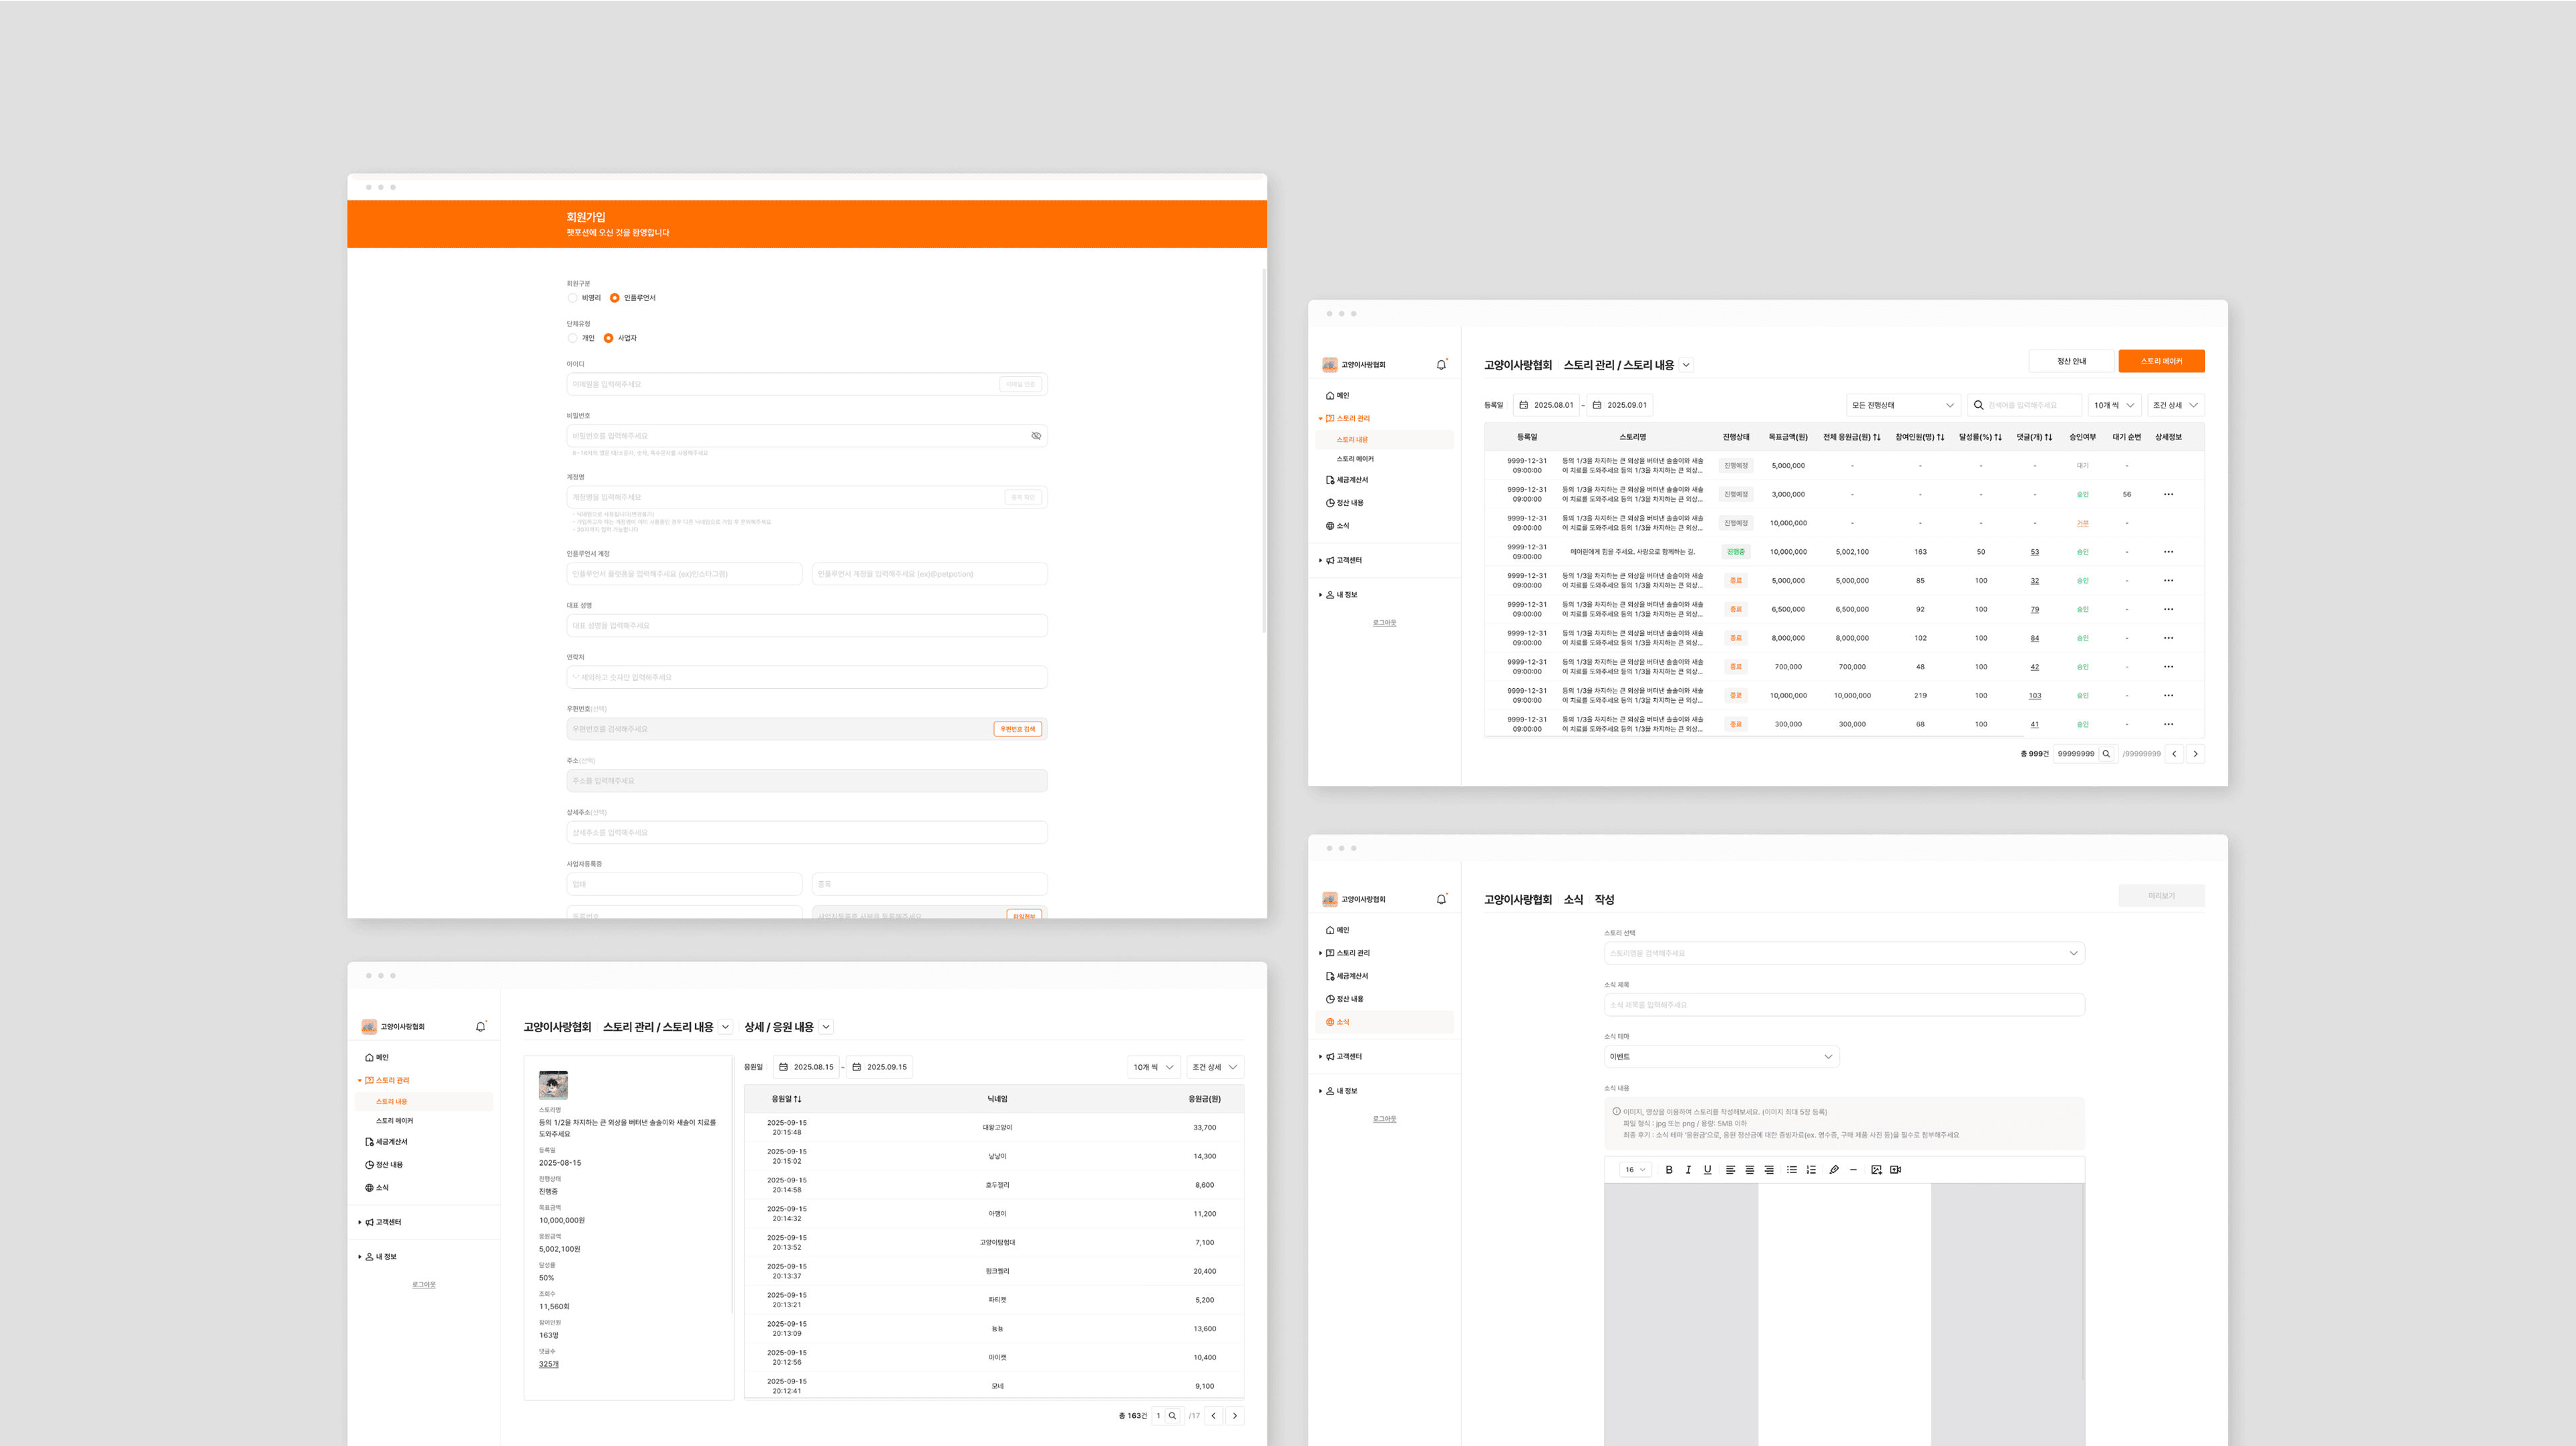The image size is (2576, 1446).
Task: Click notification bell in story list window
Action: point(1441,365)
